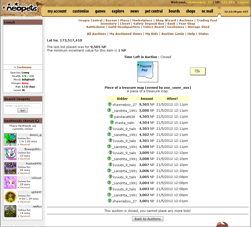Open the boards menu

[x=174, y=11]
